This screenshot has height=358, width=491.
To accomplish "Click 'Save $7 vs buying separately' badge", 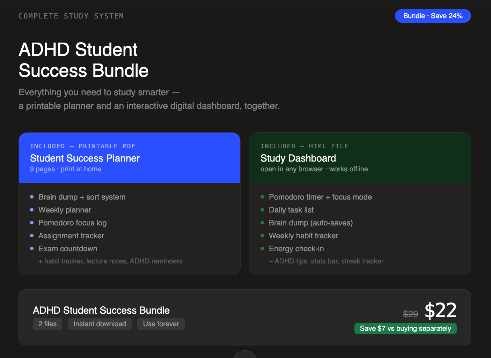I will tap(405, 328).
